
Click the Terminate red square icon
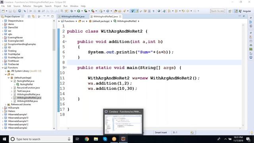[x=39, y=11]
